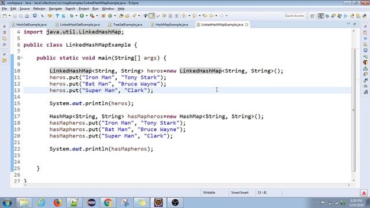Screen dimensions: 370x208
Task: Click the Back navigation arrow
Action: click(211, 16)
